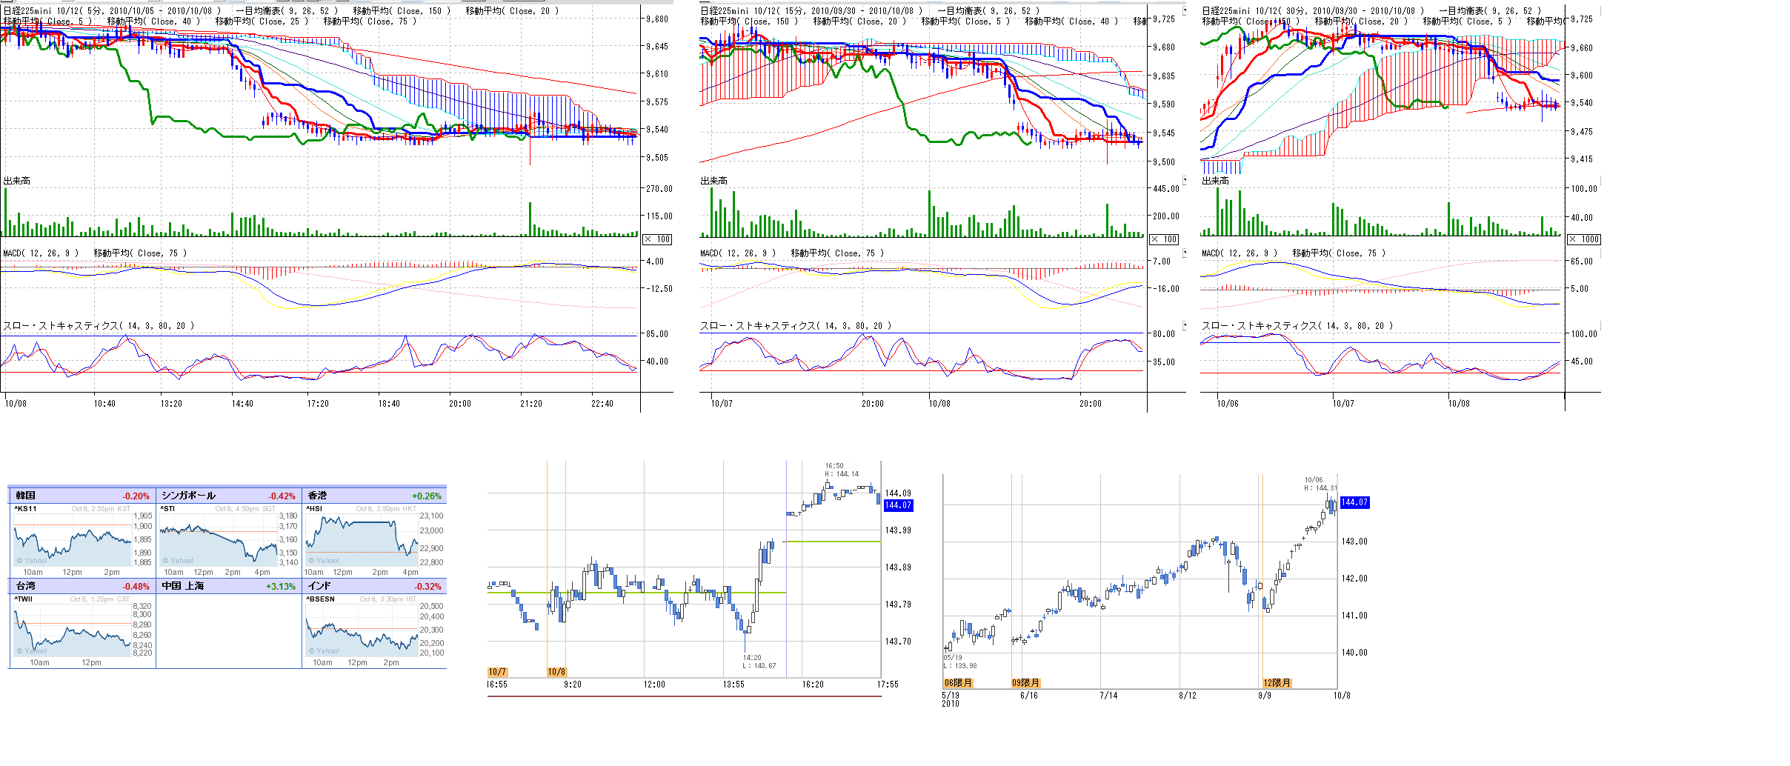Click the orange 10/7 date marker
This screenshot has width=1790, height=766.
(496, 672)
